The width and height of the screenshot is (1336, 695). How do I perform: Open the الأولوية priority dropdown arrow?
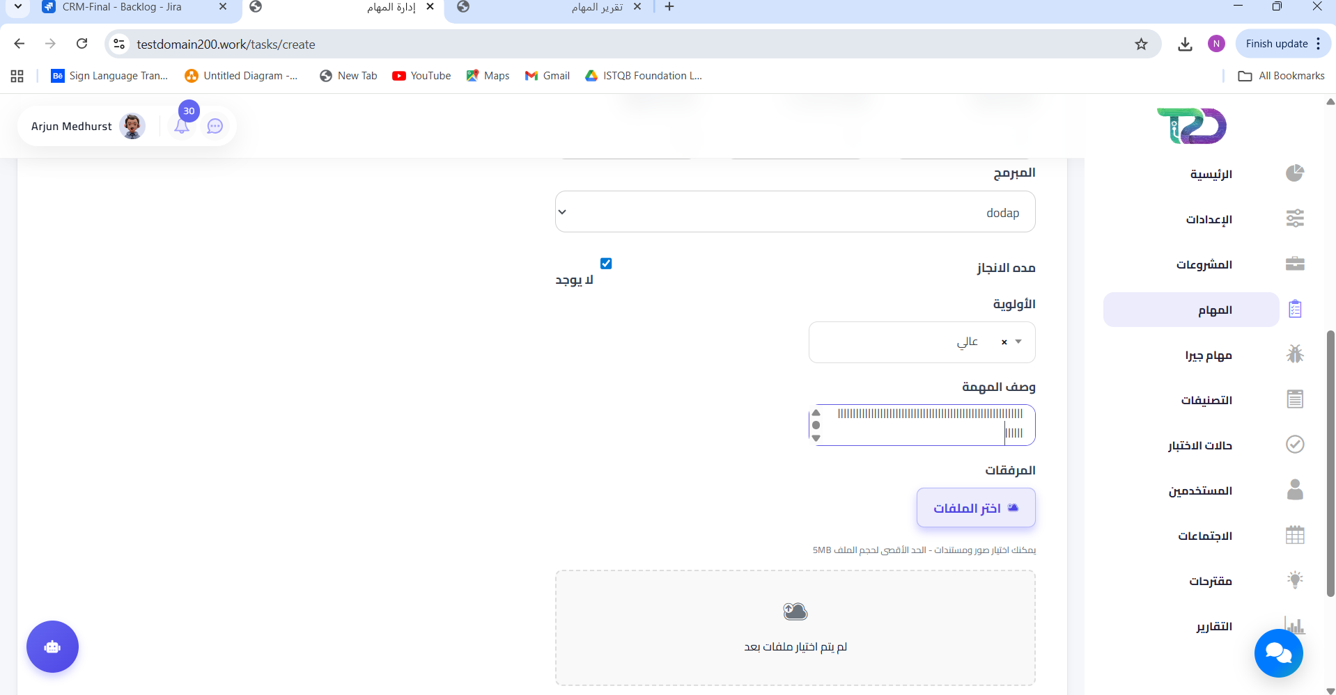1018,342
